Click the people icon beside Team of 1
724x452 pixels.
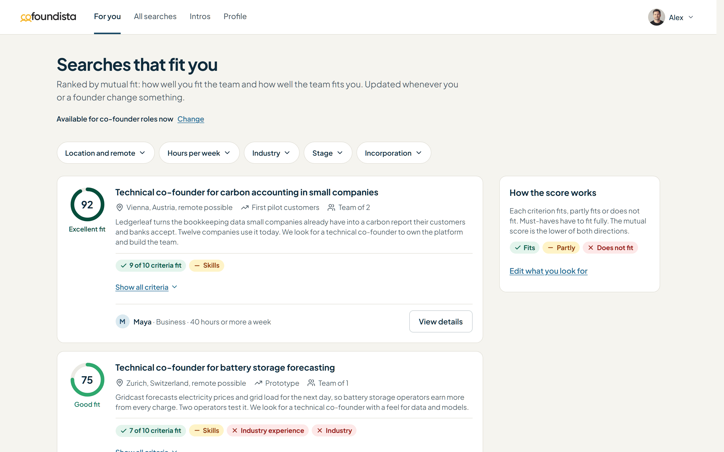click(x=311, y=383)
